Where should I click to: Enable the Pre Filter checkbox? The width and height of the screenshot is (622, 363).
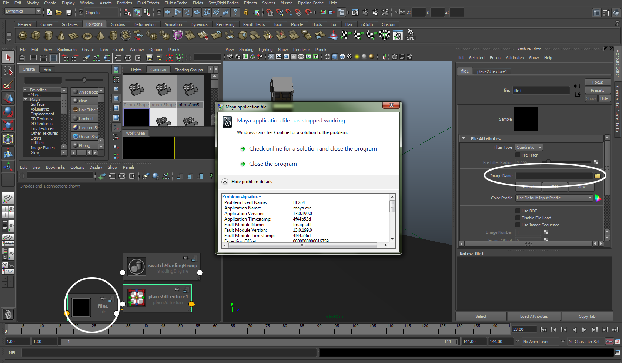(518, 155)
